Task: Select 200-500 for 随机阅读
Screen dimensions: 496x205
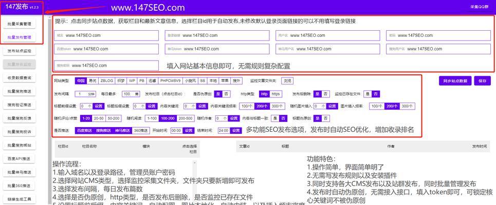Action: click(186, 118)
